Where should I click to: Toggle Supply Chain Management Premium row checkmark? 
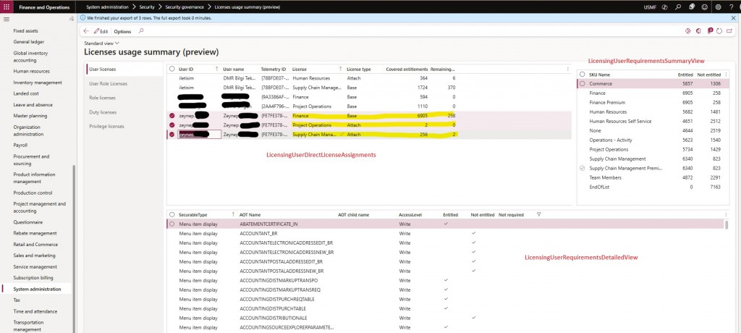click(583, 169)
